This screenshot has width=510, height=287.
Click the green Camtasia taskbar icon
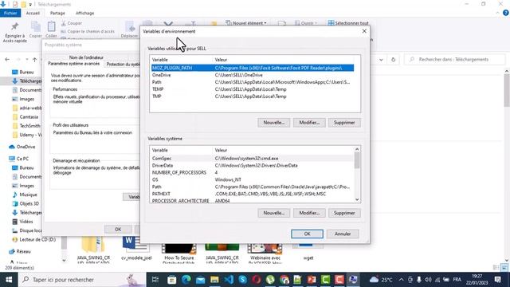tap(326, 280)
